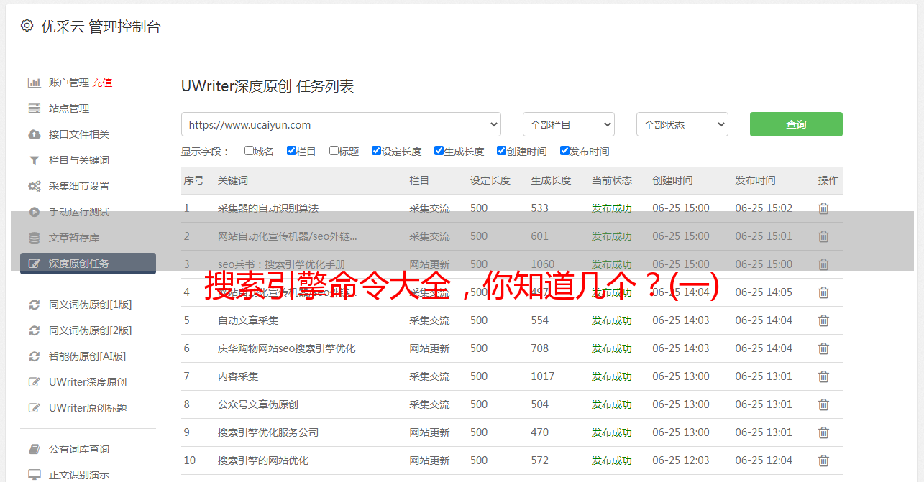This screenshot has width=924, height=482.
Task: Click the edit icon for UWriter深度原创
Action: tap(34, 382)
